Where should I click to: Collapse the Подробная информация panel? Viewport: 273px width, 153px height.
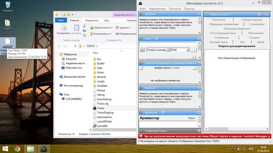point(199,63)
